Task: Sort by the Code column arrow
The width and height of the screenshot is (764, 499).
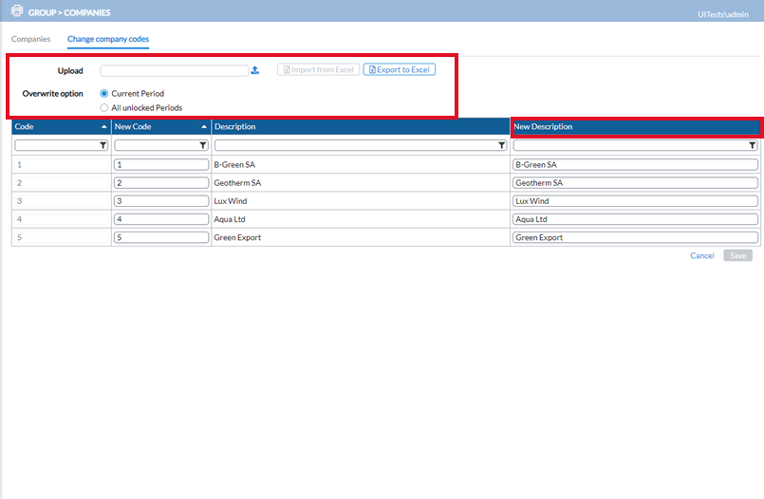Action: 103,126
